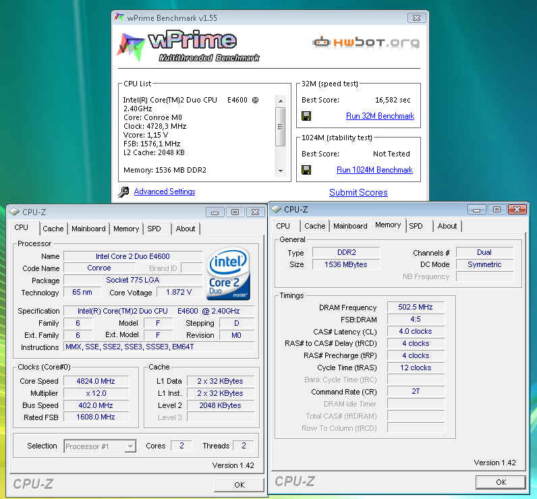Click the Command Rate 2T field

pyautogui.click(x=416, y=391)
